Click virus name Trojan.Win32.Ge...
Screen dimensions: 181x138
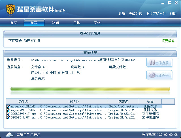coord(123,114)
